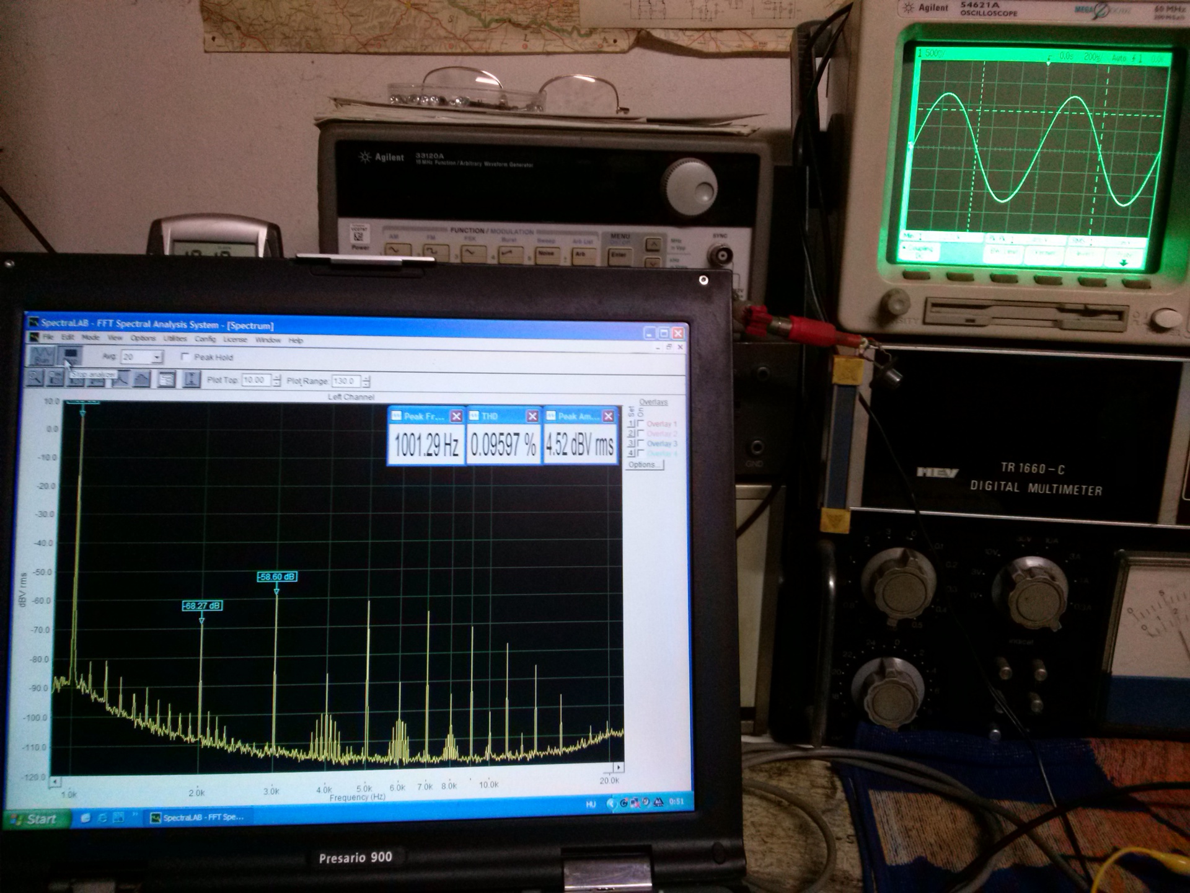Click the Plot Range spinner arrows

point(367,381)
